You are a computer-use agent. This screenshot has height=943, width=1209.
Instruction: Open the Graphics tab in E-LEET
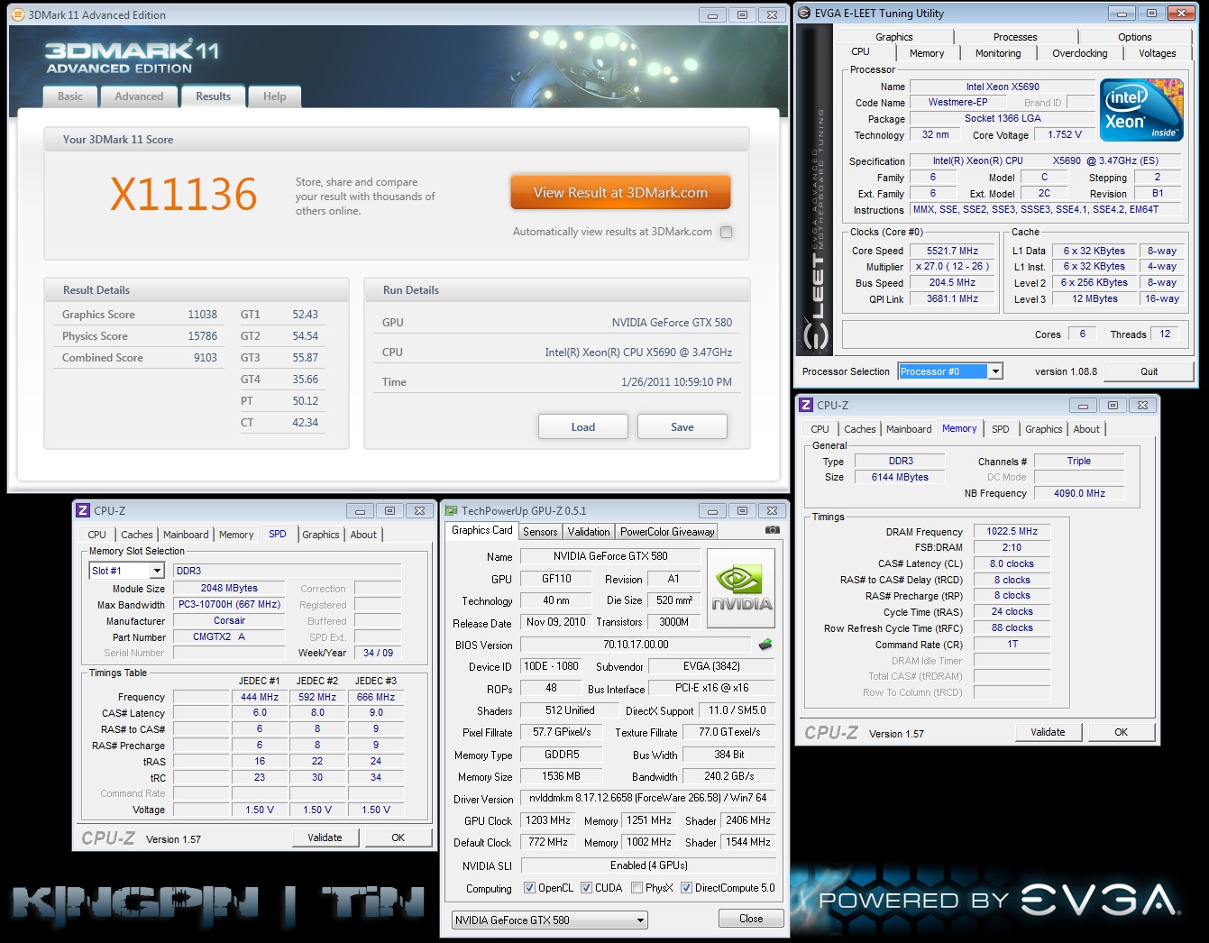(893, 37)
